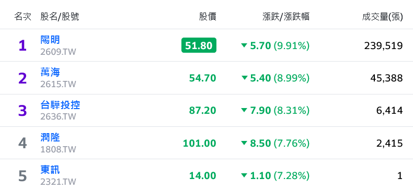Screen dimensions: 413x190
Task: Click the down arrow beside 5.70
Action: pyautogui.click(x=244, y=45)
